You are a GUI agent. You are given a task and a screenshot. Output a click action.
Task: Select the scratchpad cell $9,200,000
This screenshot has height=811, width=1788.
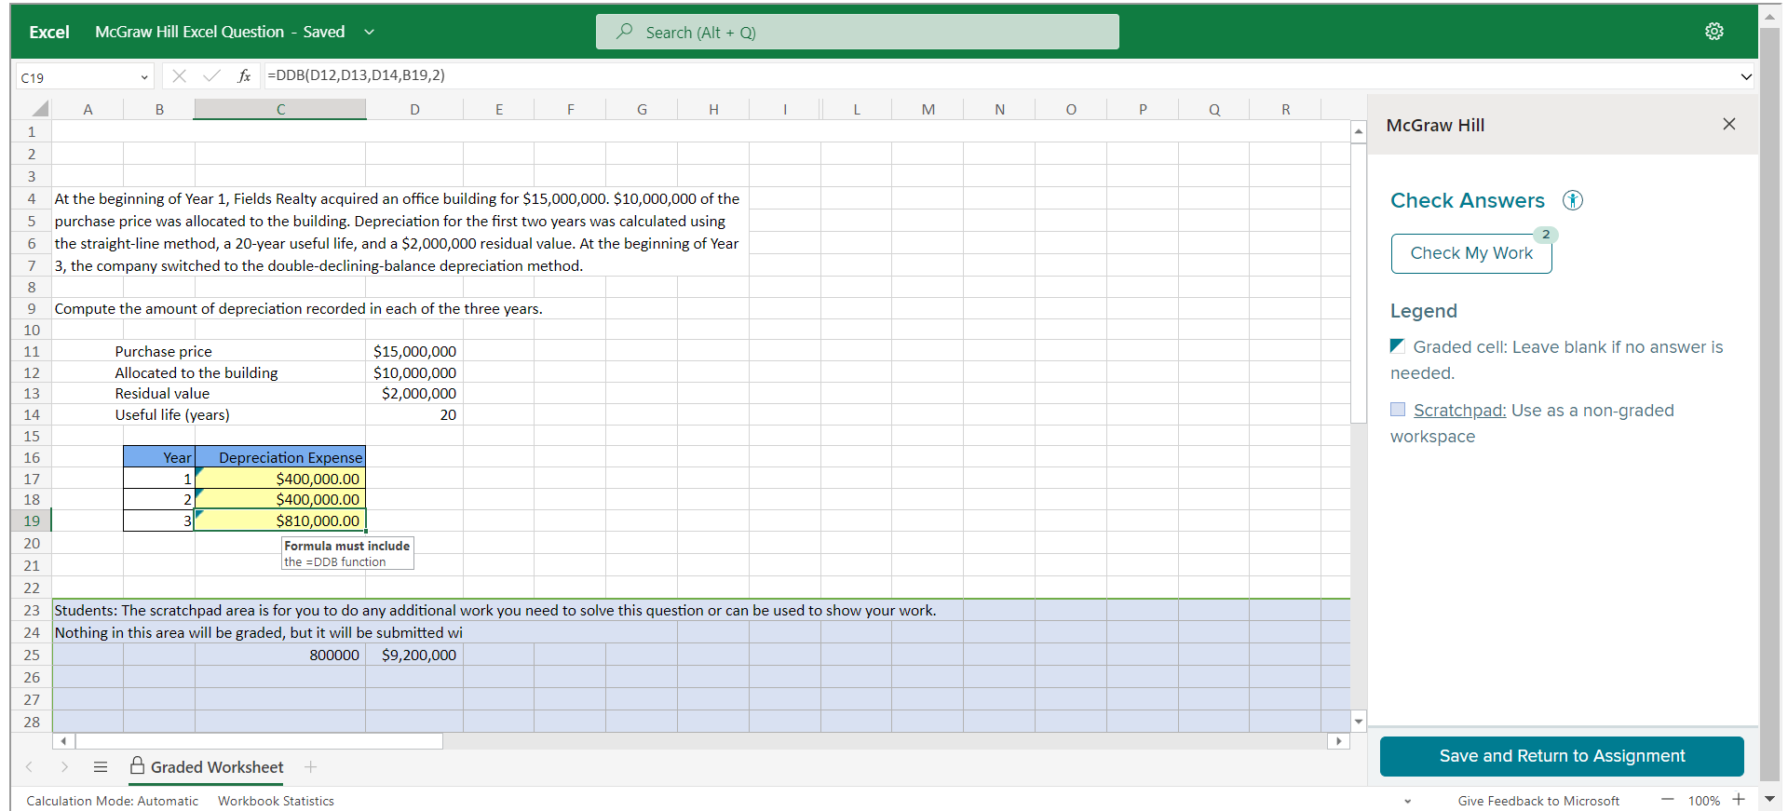[x=414, y=655]
